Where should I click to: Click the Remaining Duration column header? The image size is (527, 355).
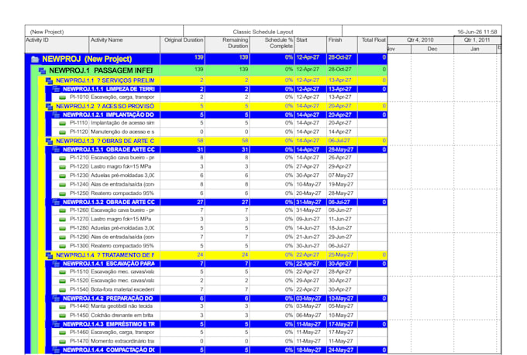[227, 45]
